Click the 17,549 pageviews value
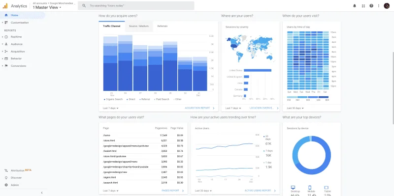394x196 pixels. 164,136
